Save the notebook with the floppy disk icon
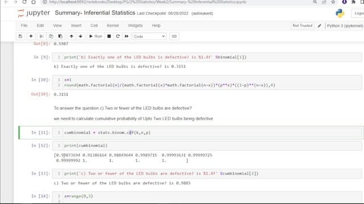364x204 pixels. 20,36
